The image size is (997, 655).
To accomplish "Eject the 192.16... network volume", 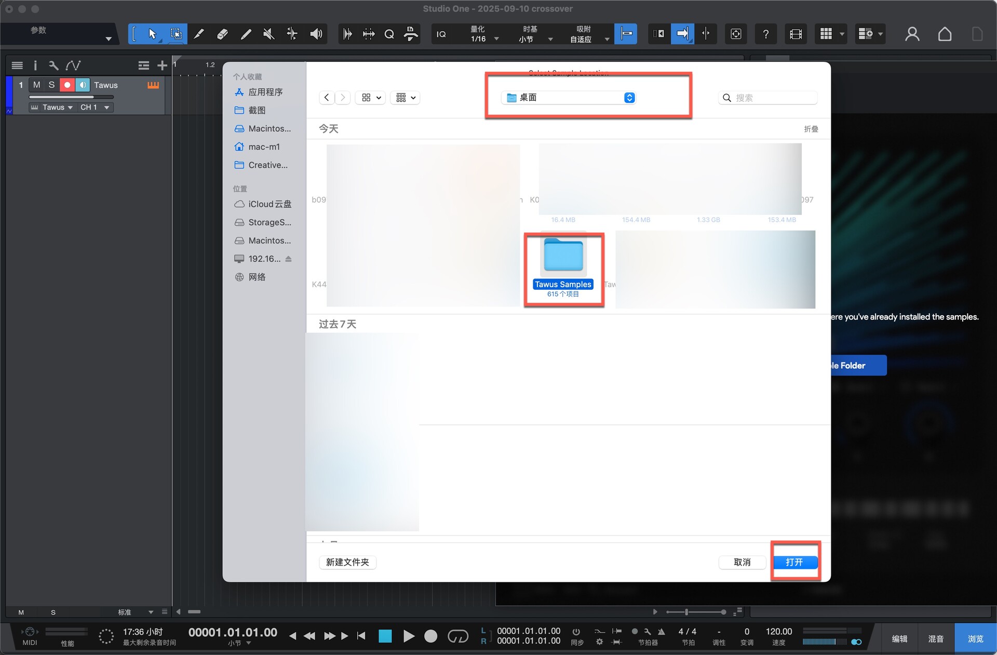I will tap(289, 259).
